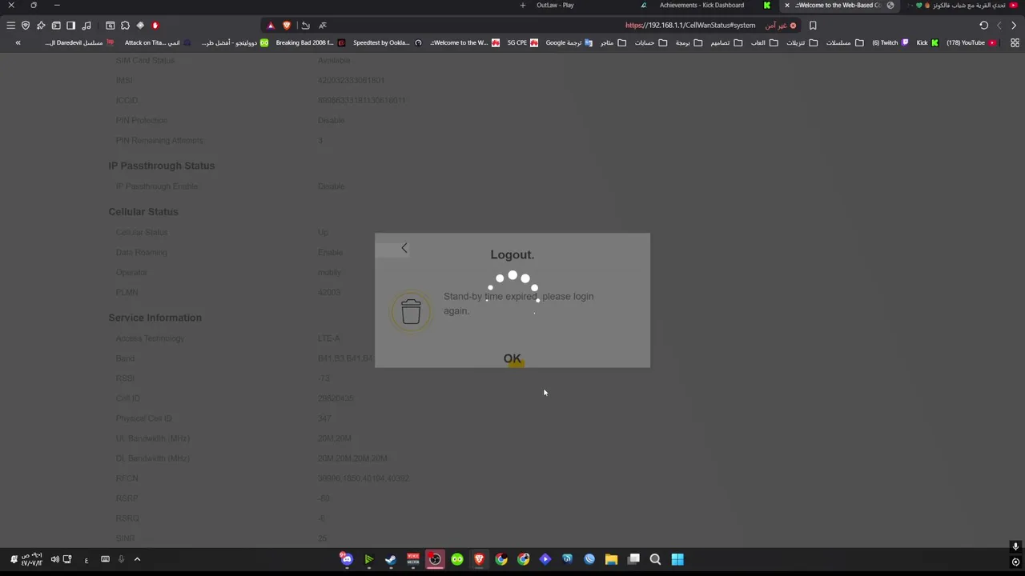This screenshot has height=576, width=1025.
Task: Close the Welcome to the Web-Based tab
Action: click(x=787, y=6)
